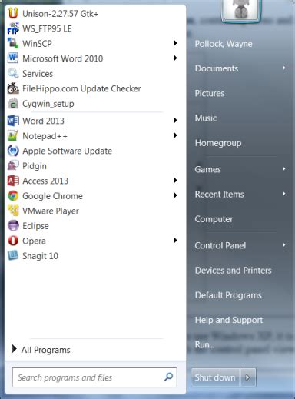
Task: Open Help and Support
Action: pyautogui.click(x=229, y=320)
